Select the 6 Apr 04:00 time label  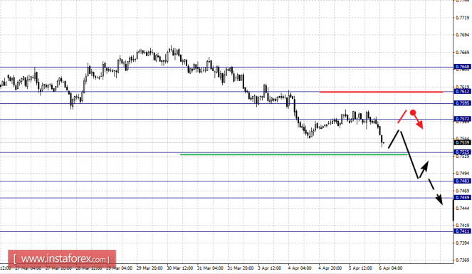(x=390, y=268)
